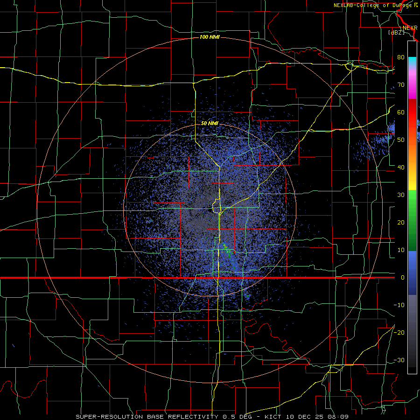Click the 20 dBZ scale value

tap(401, 222)
